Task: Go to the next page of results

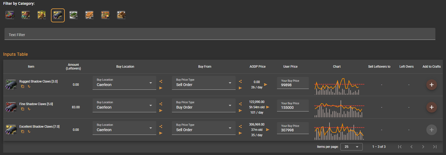Action: tap(423, 147)
